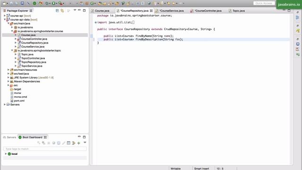Click the green Run play button in toolbar
Image resolution: width=302 pixels, height=170 pixels.
point(53,3)
